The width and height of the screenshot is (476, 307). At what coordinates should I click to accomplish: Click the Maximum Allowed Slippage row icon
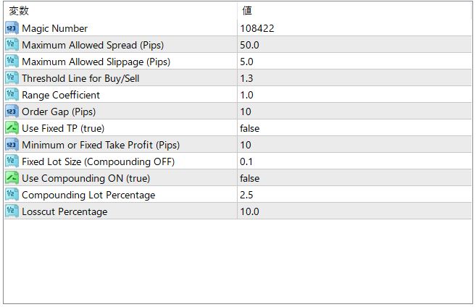tap(12, 62)
